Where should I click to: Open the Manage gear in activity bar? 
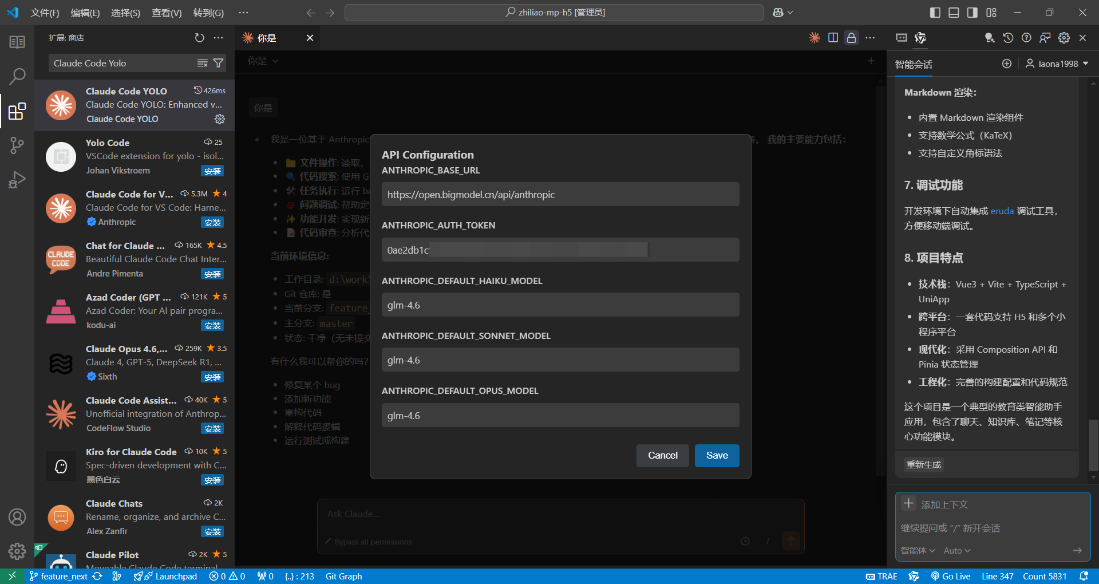click(x=17, y=551)
